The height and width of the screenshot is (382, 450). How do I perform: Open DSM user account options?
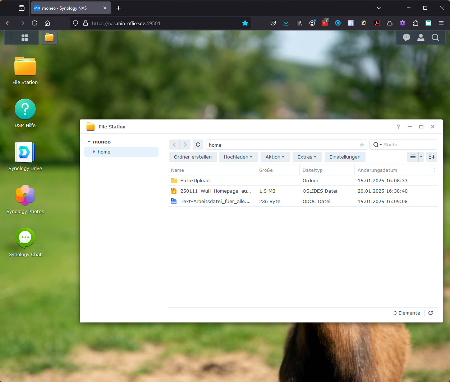coord(421,37)
